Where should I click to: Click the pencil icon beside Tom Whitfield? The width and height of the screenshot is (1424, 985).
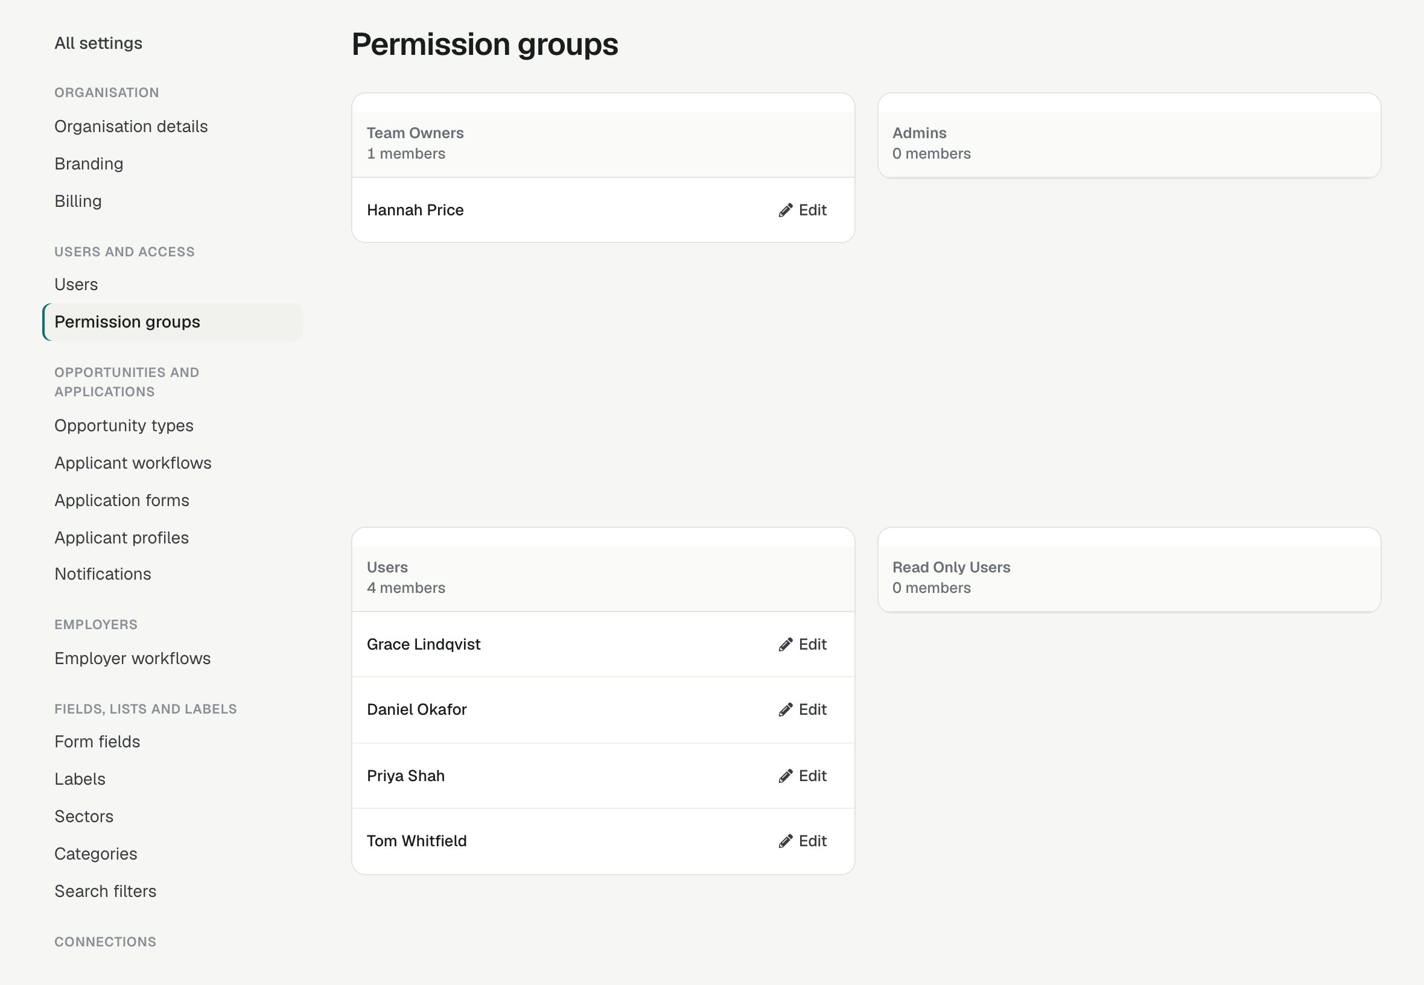point(785,841)
